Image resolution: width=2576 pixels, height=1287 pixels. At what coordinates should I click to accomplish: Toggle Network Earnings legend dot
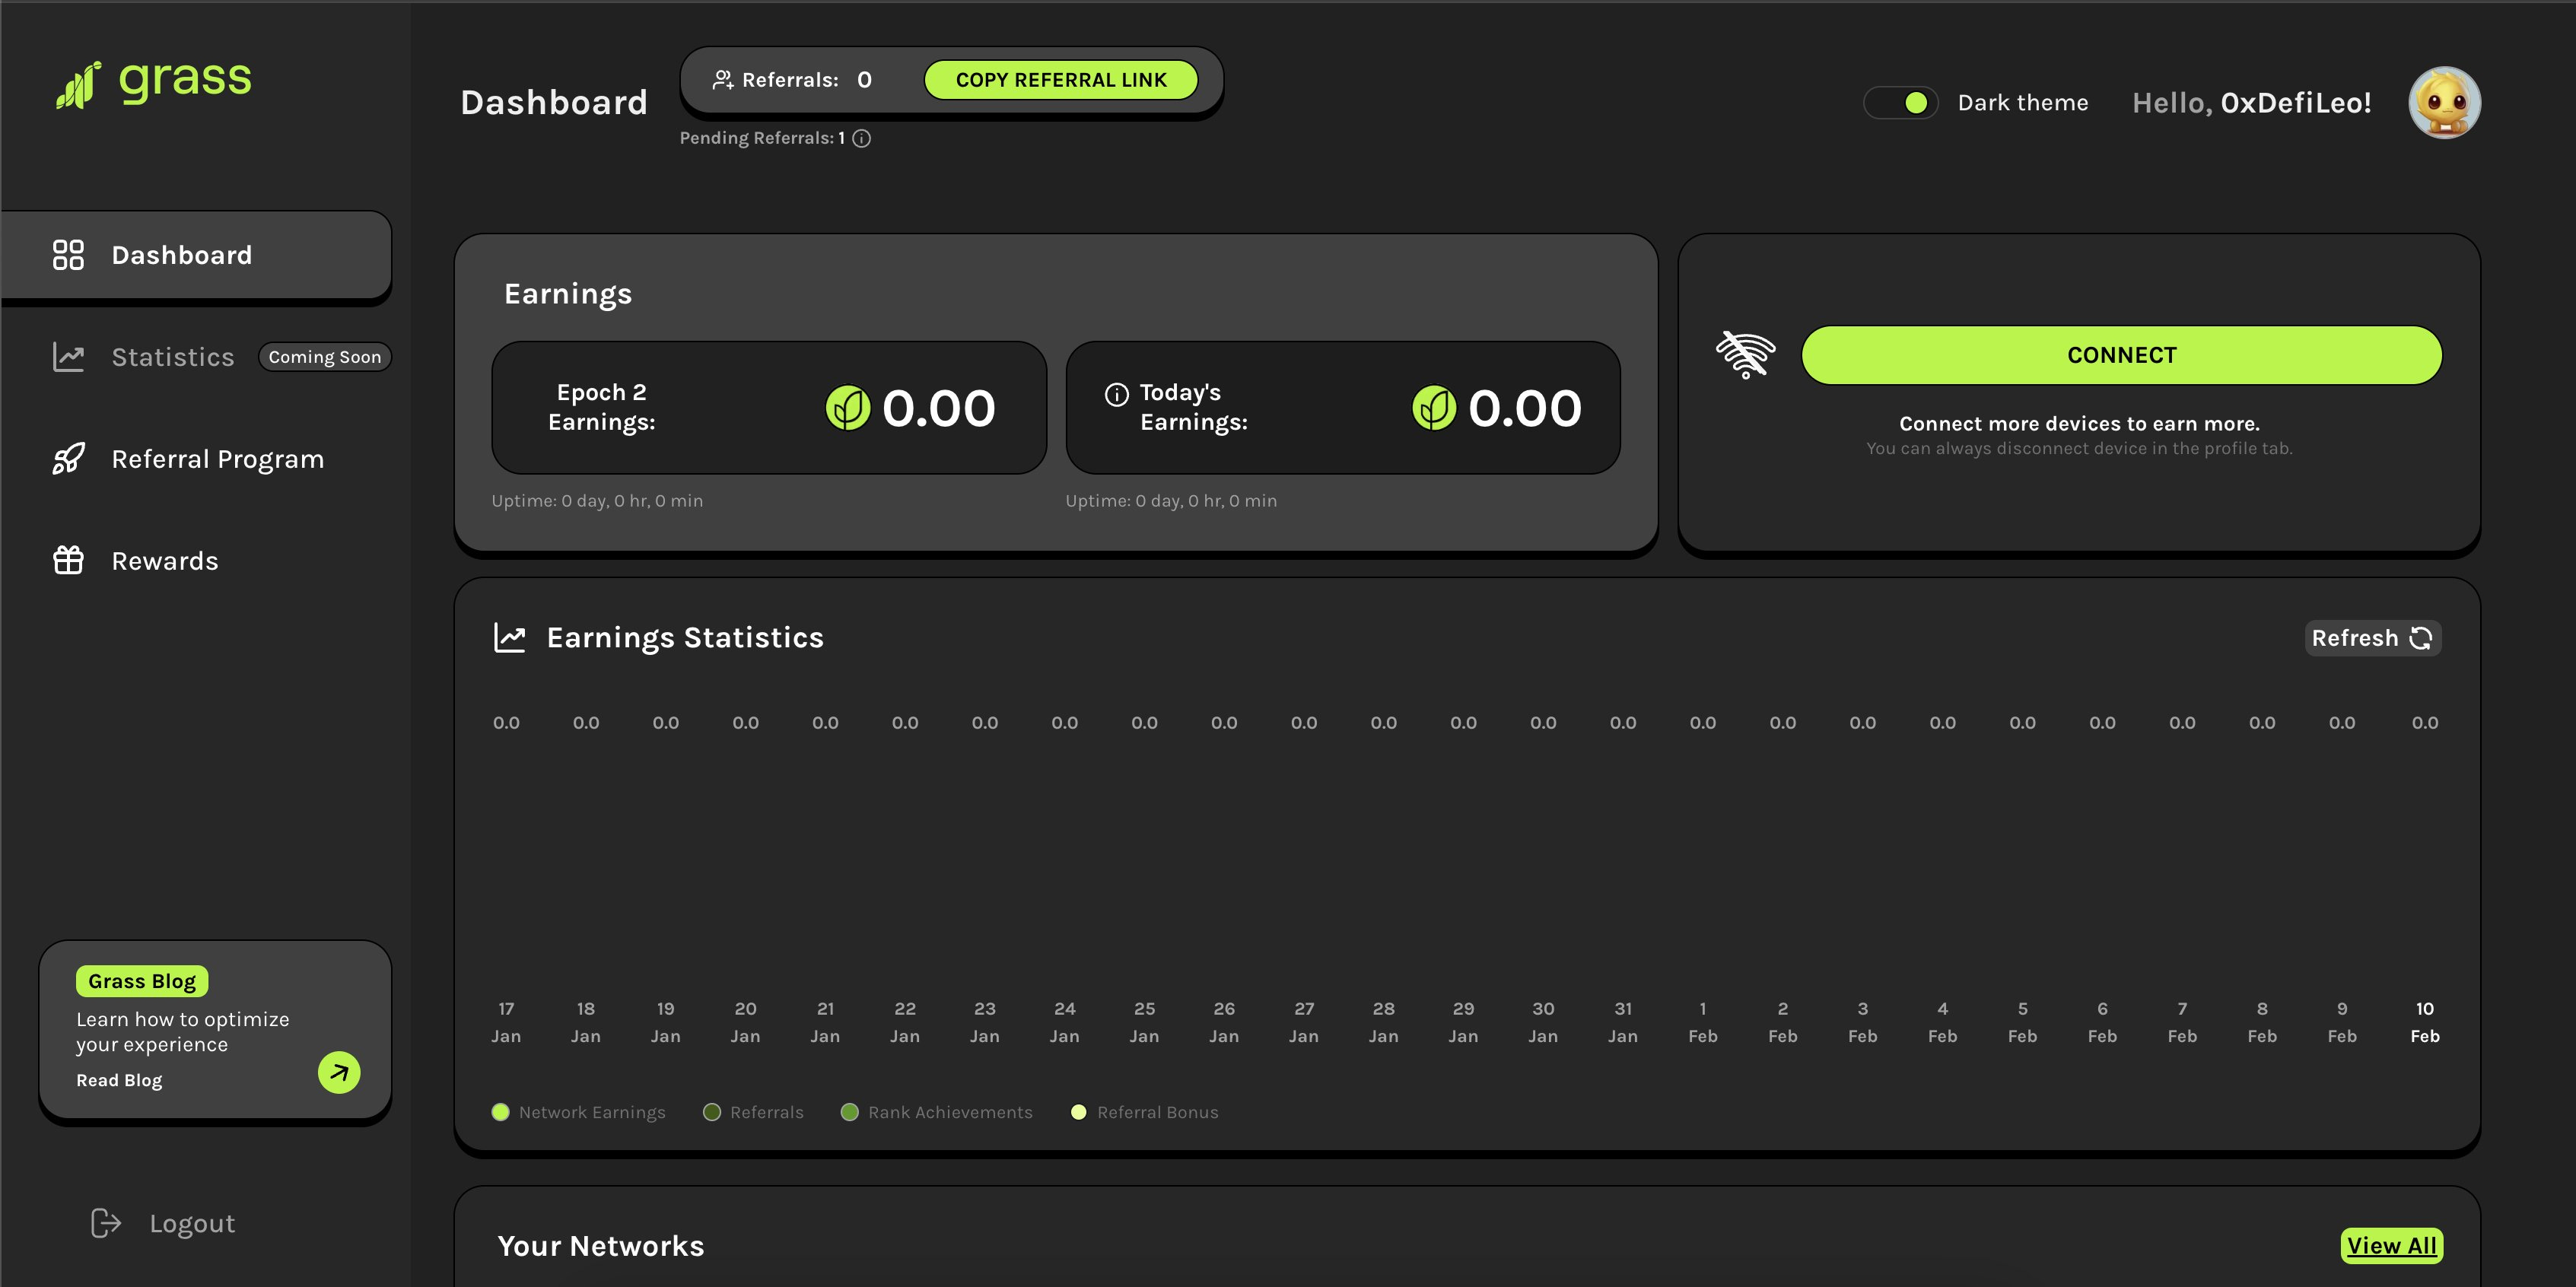click(501, 1112)
